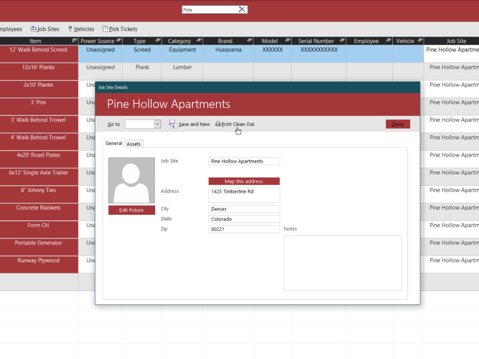Click inside the Notes text area
Screen dimensions: 479x359
point(342,263)
